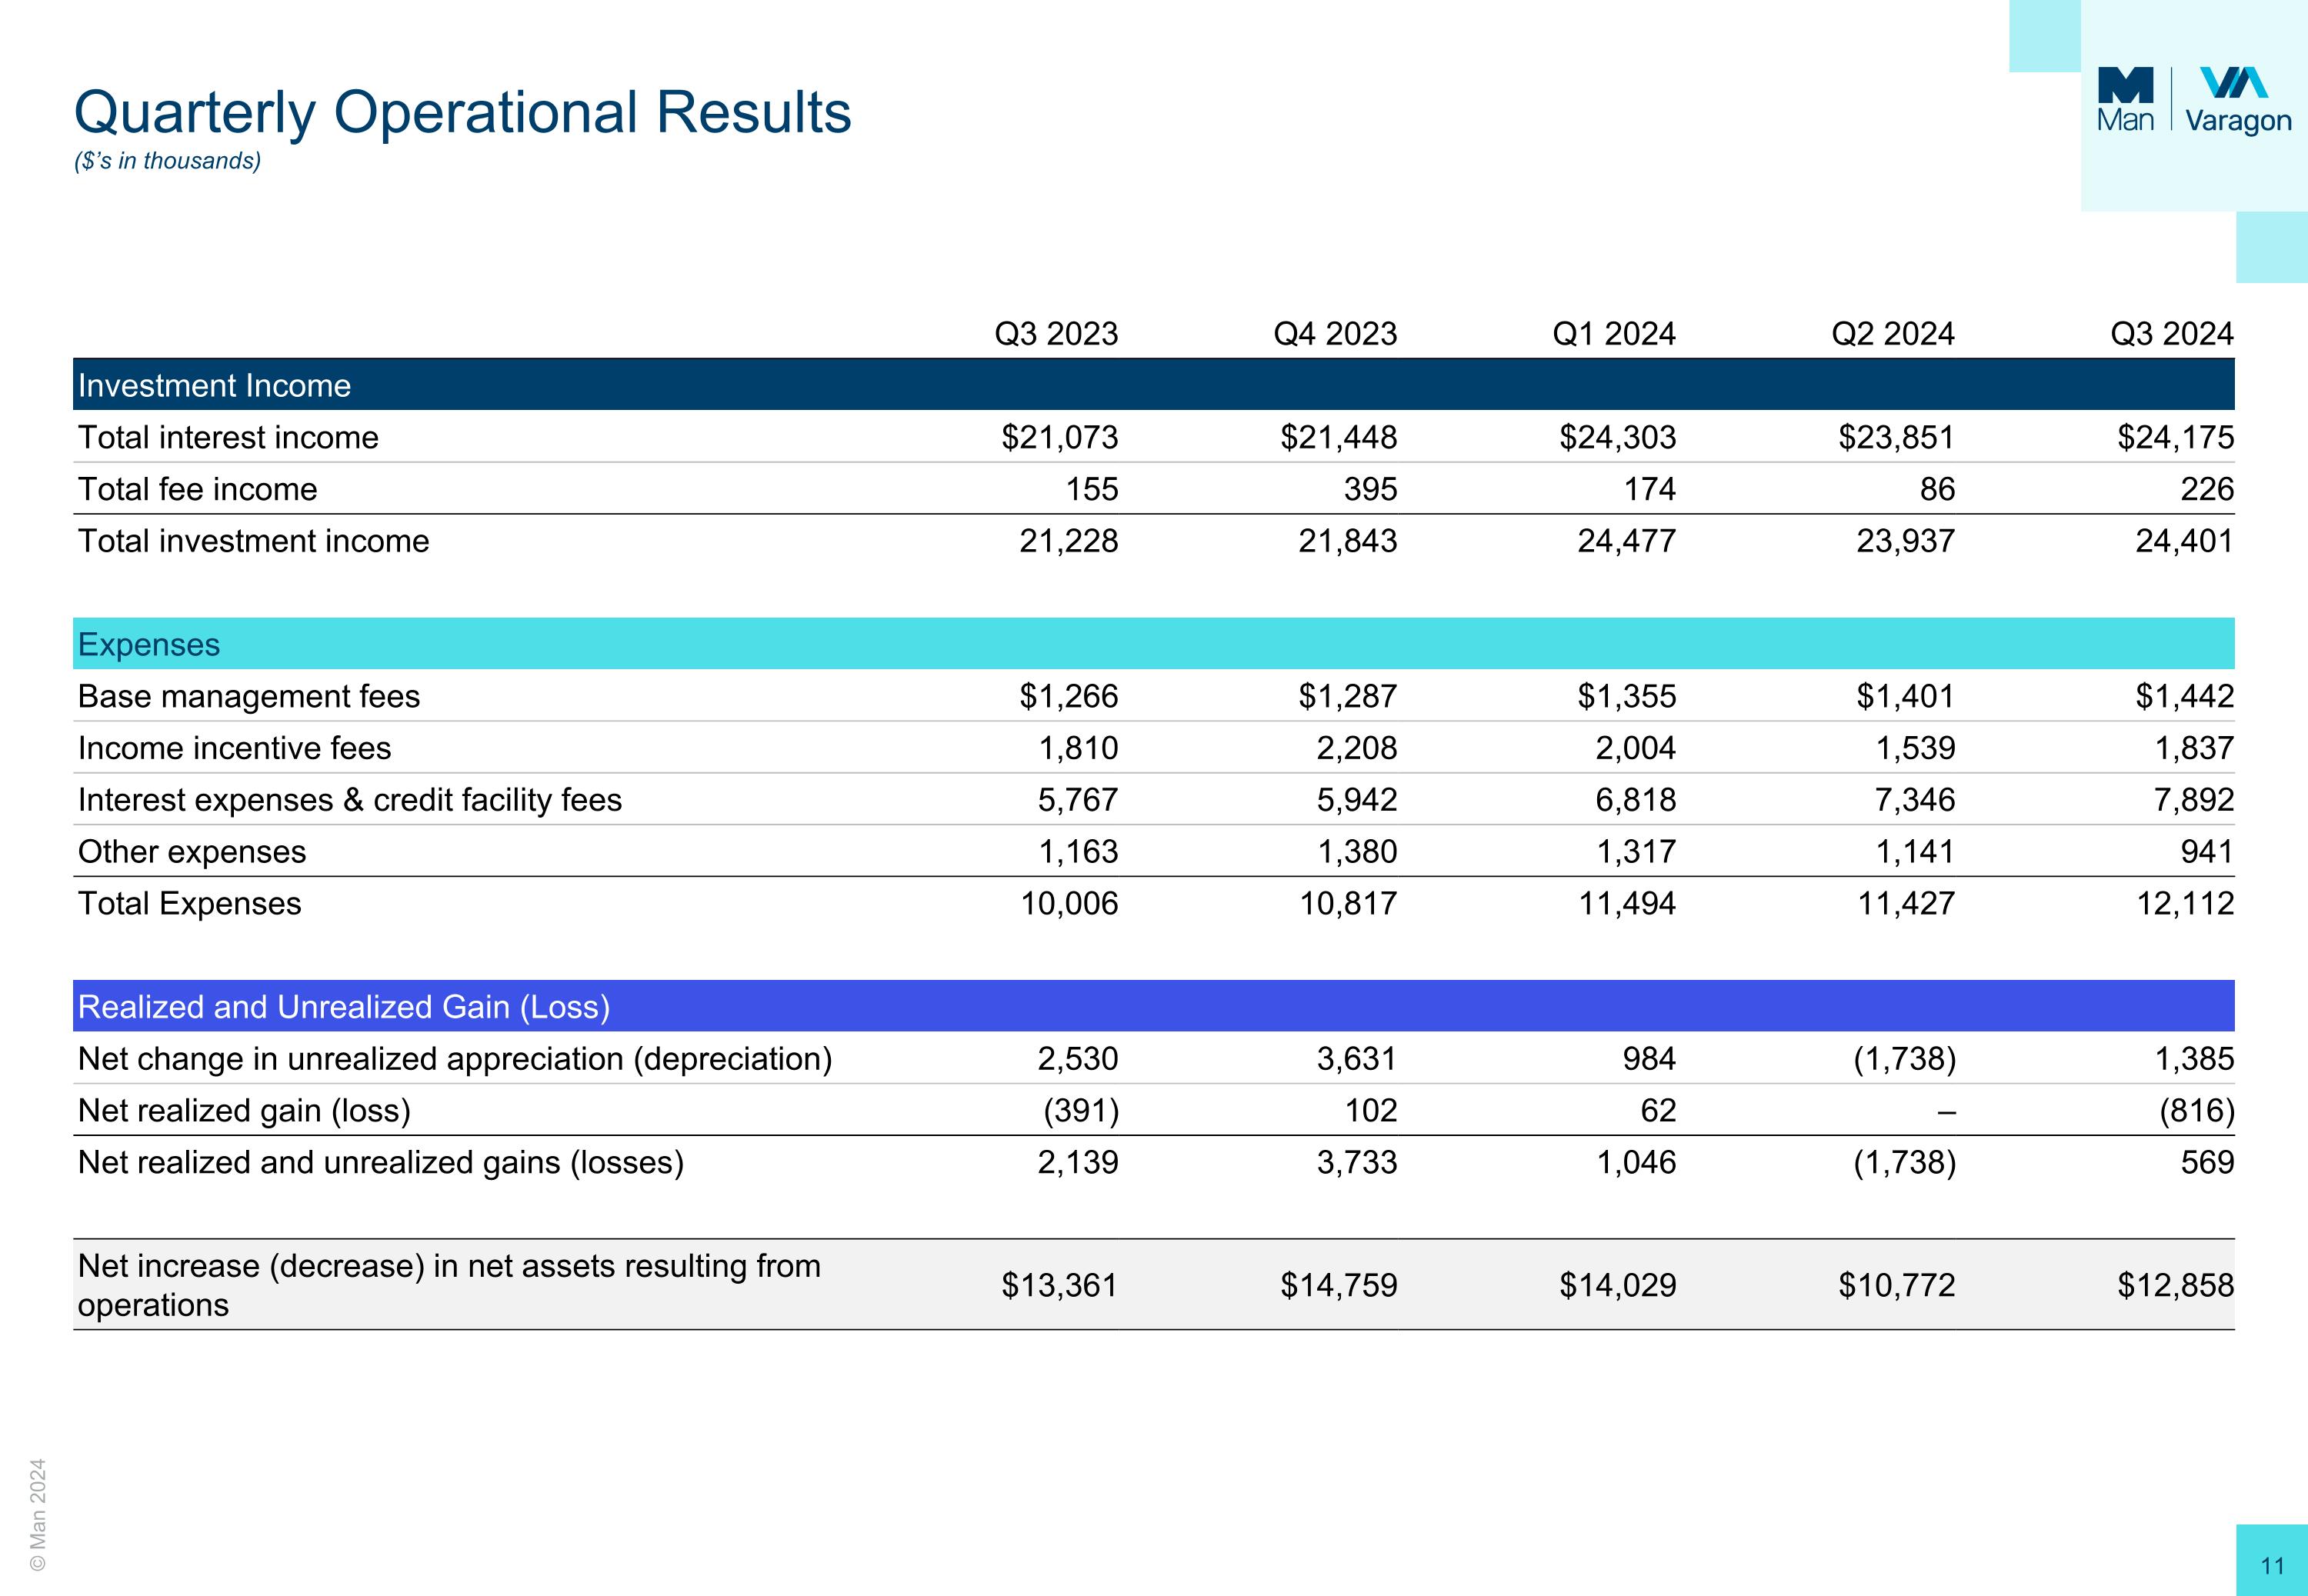Select total investment income 24,401
This screenshot has height=1596, width=2308.
[x=2185, y=541]
